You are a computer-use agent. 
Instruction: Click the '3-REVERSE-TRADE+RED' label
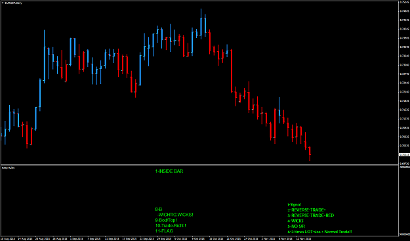click(311, 215)
